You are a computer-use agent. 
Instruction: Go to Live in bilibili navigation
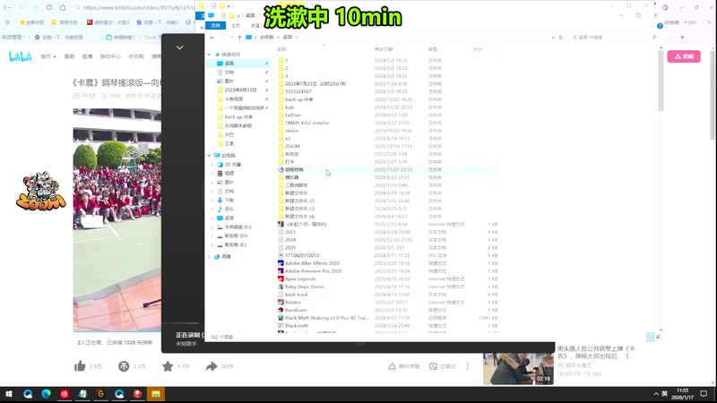(x=87, y=56)
